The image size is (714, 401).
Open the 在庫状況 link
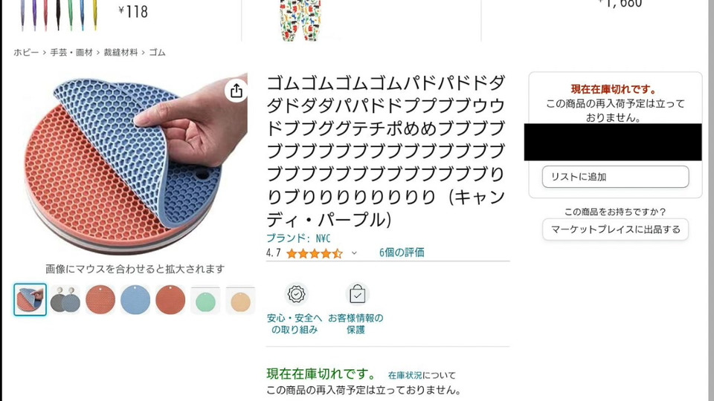coord(405,375)
